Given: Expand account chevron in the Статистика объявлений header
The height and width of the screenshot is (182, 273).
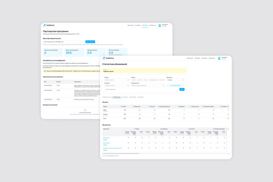Looking at the screenshot, I should 229,58.
